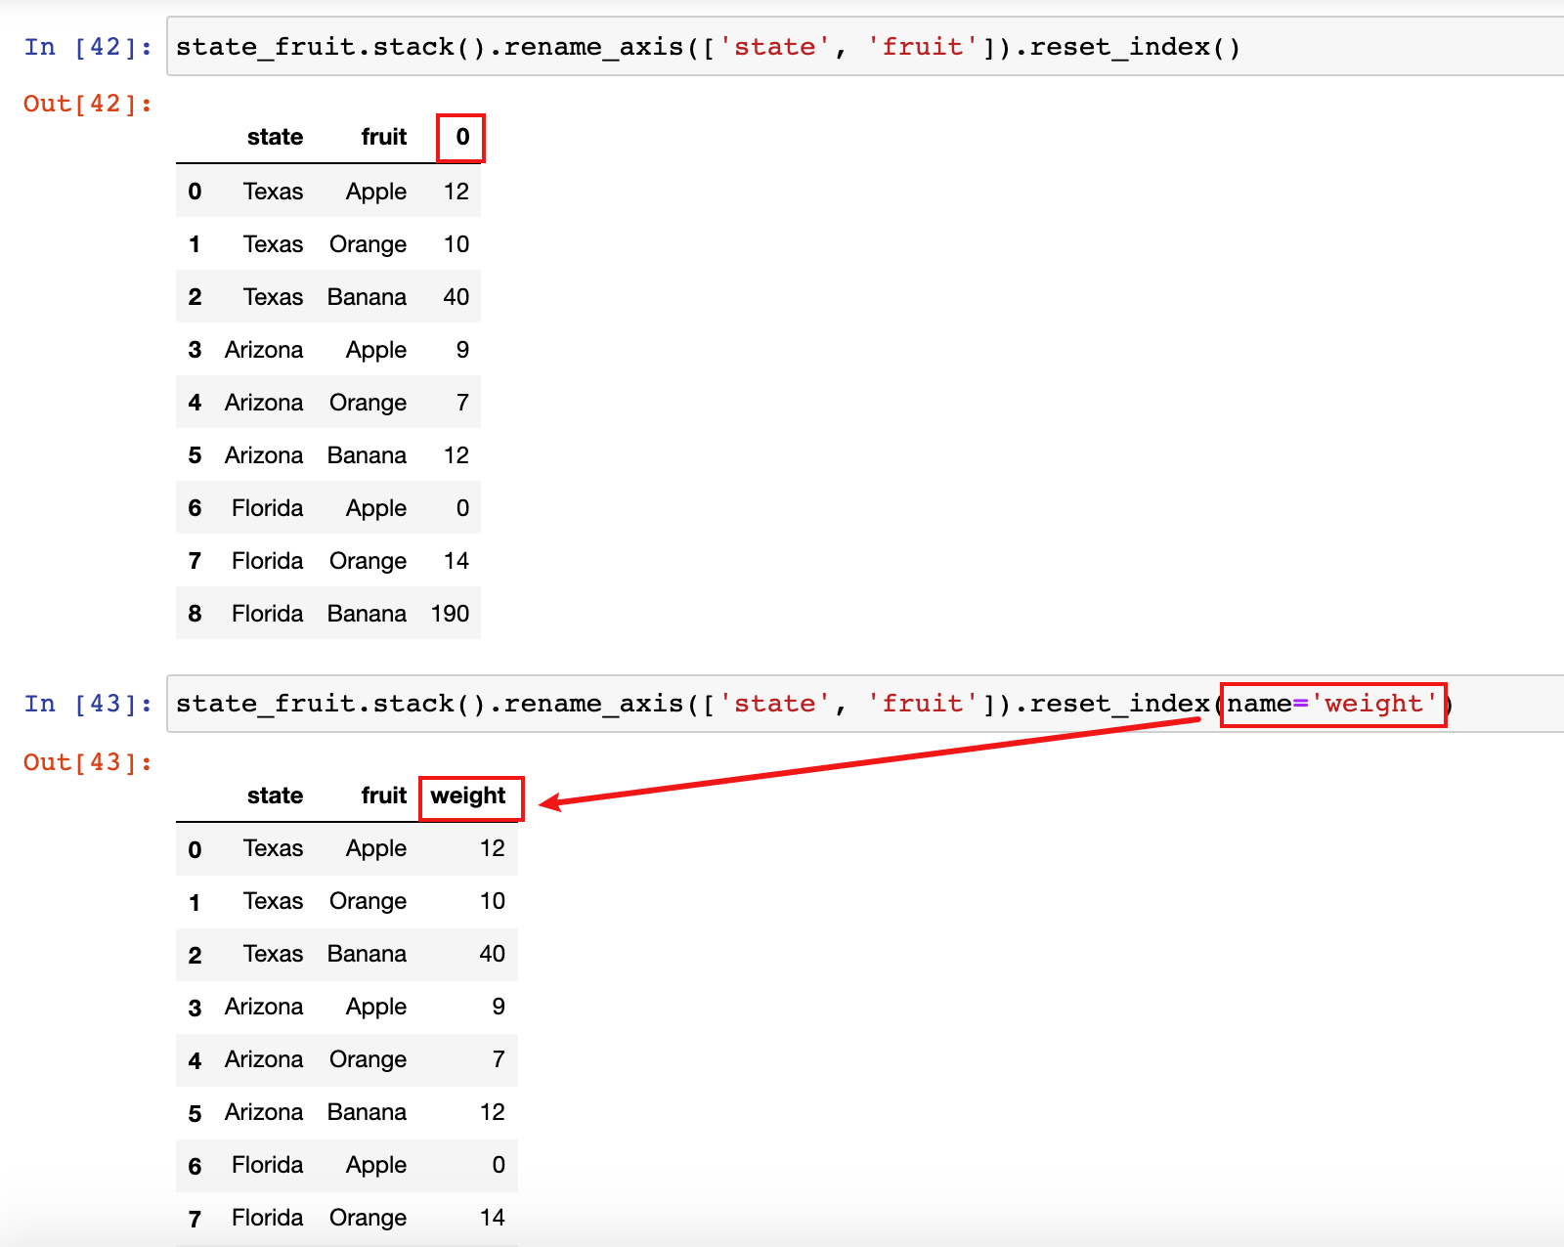Select 'Banana' in row 5 of Out[43]
This screenshot has width=1564, height=1247.
point(367,1112)
